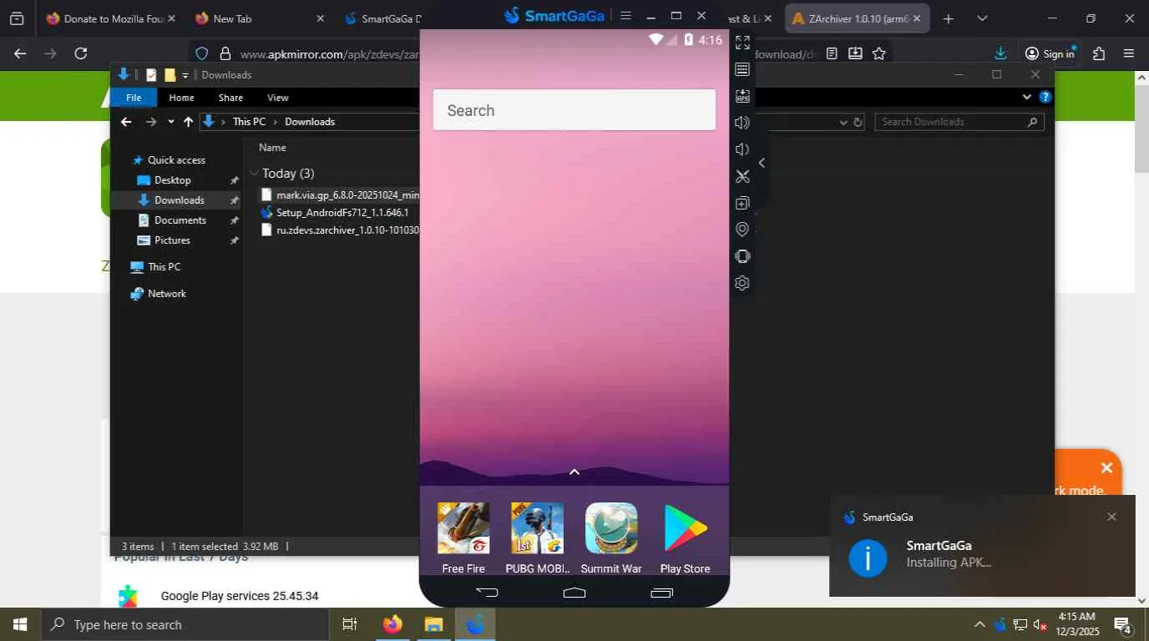Launch Free Fire app in emulator
This screenshot has height=641, width=1149.
tap(463, 538)
